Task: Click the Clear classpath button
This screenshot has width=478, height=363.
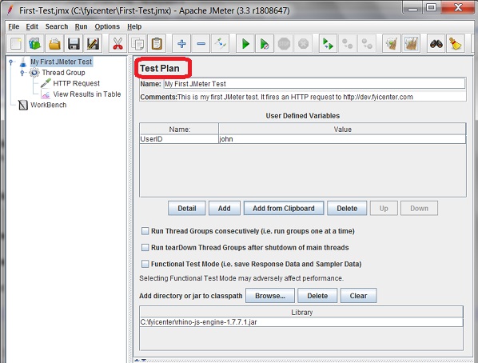Action: click(358, 296)
